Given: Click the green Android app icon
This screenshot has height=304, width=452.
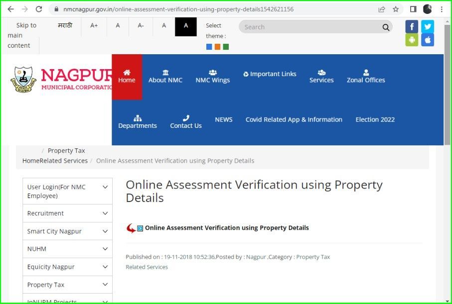Looking at the screenshot, I should 411,40.
